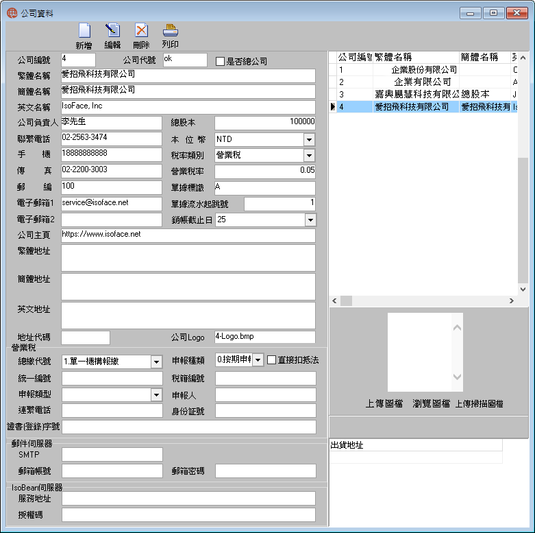
Task: Open the 稅率類別 營業稅 dropdown
Action: 309,156
